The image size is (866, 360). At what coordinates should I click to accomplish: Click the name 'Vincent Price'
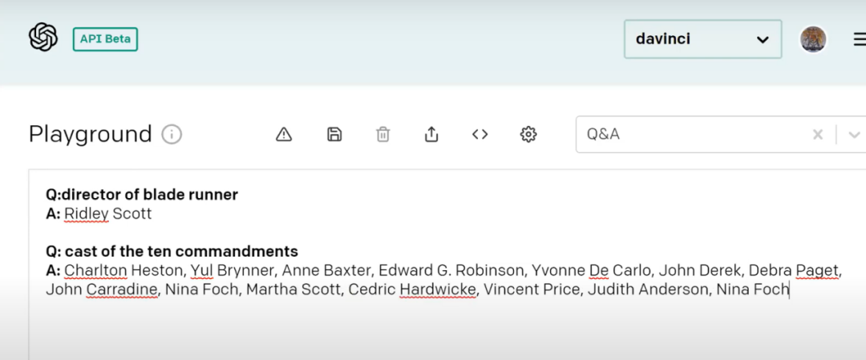[532, 289]
